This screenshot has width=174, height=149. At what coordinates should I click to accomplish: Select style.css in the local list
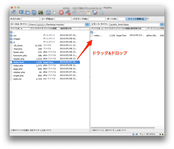click(45, 79)
